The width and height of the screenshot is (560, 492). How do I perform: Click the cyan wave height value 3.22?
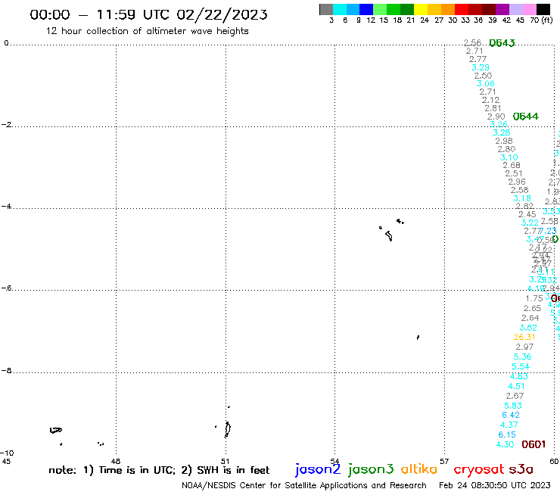(530, 223)
